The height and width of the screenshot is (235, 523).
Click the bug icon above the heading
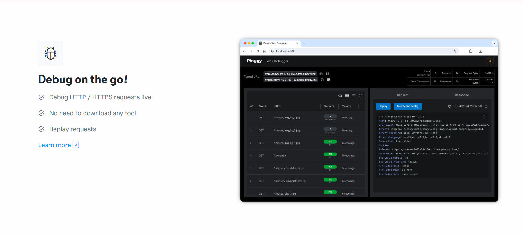click(51, 53)
